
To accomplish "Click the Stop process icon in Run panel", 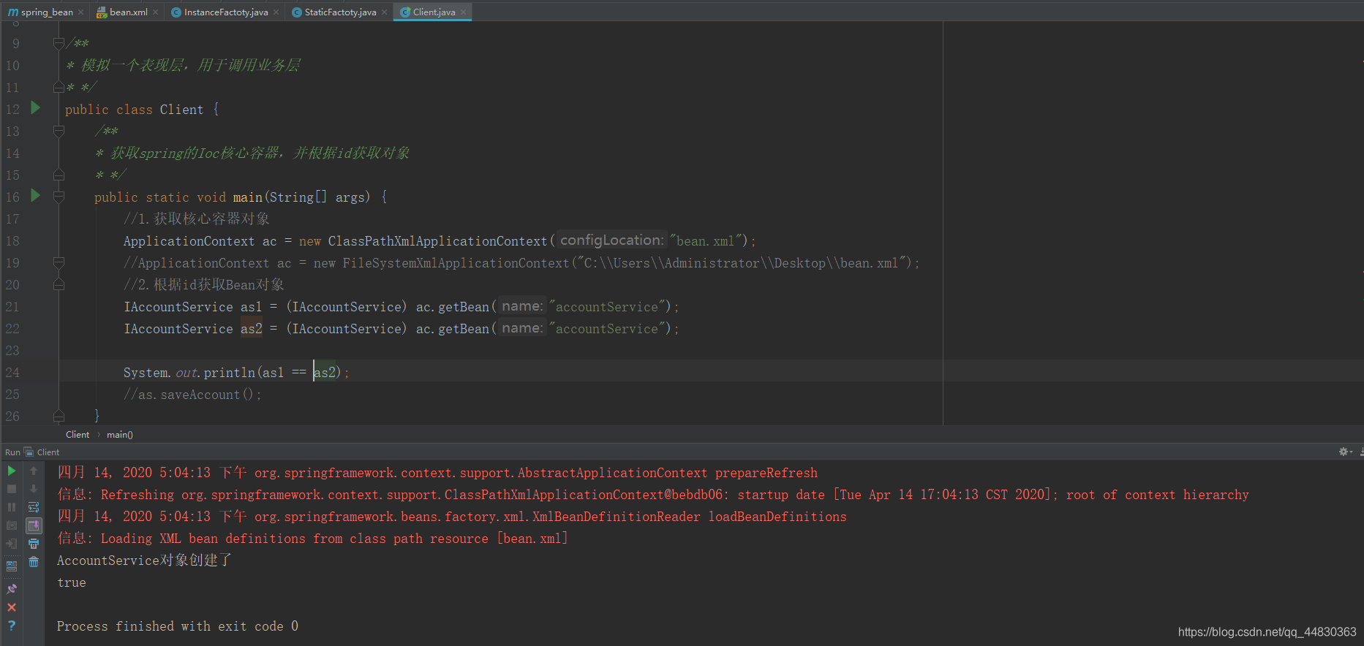I will pos(12,489).
